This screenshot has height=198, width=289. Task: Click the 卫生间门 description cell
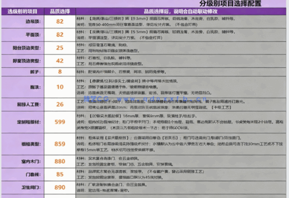pyautogui.click(x=181, y=187)
